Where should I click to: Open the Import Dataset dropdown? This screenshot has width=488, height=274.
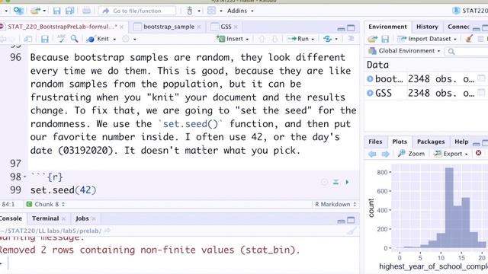click(x=427, y=39)
